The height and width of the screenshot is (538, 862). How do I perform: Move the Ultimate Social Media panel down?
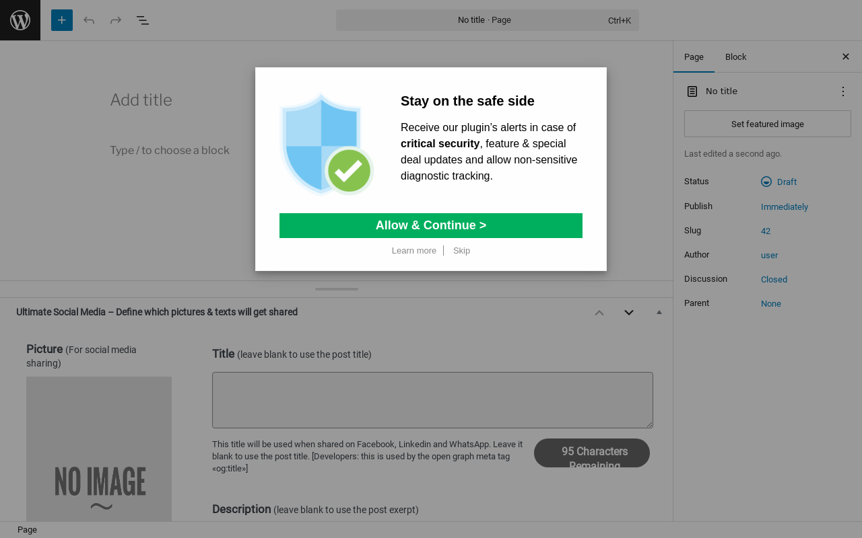coord(629,313)
